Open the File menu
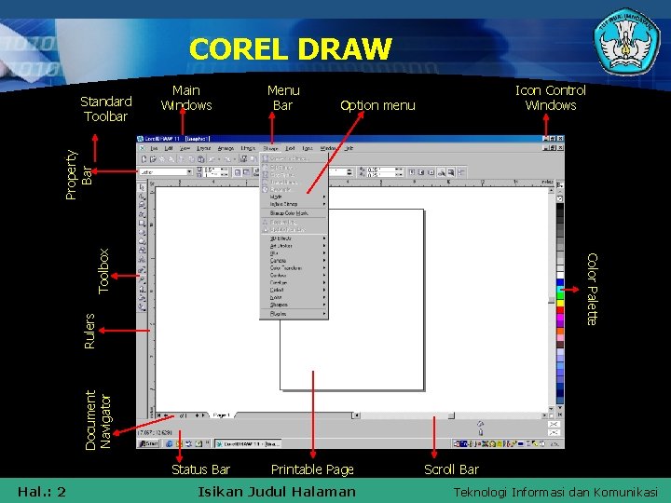This screenshot has height=503, width=671. (154, 148)
